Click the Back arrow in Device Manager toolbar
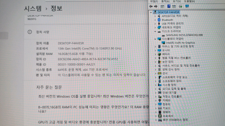Viewport: 225px width, 126px height. 151,6
